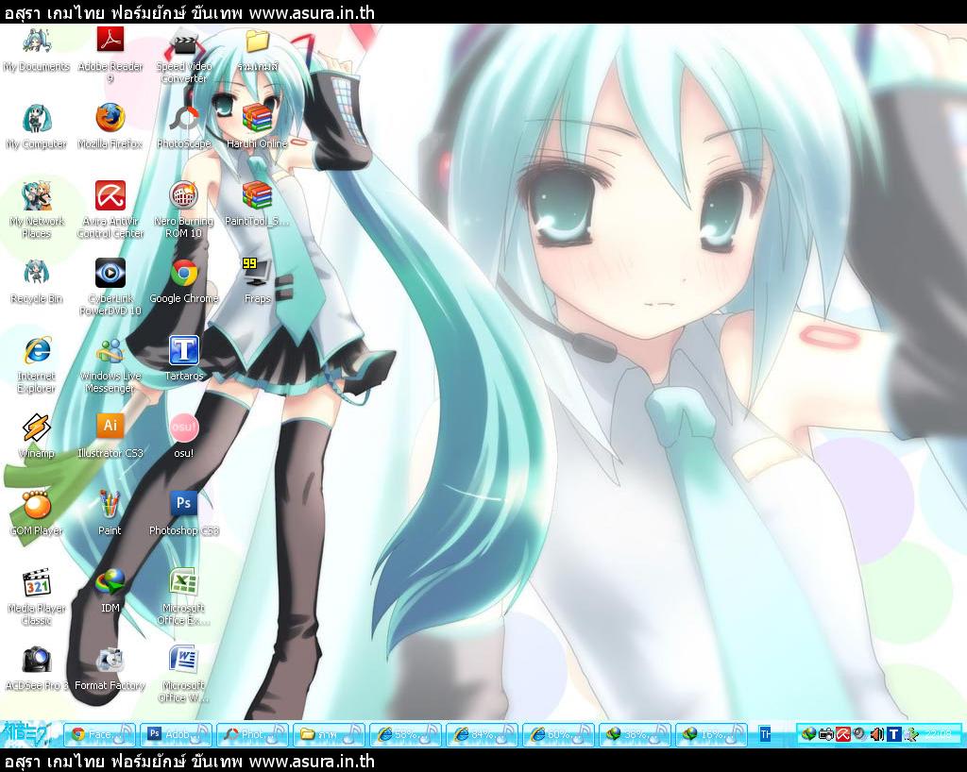The image size is (967, 772).
Task: Switch to the 58% download taskbar window
Action: [406, 734]
